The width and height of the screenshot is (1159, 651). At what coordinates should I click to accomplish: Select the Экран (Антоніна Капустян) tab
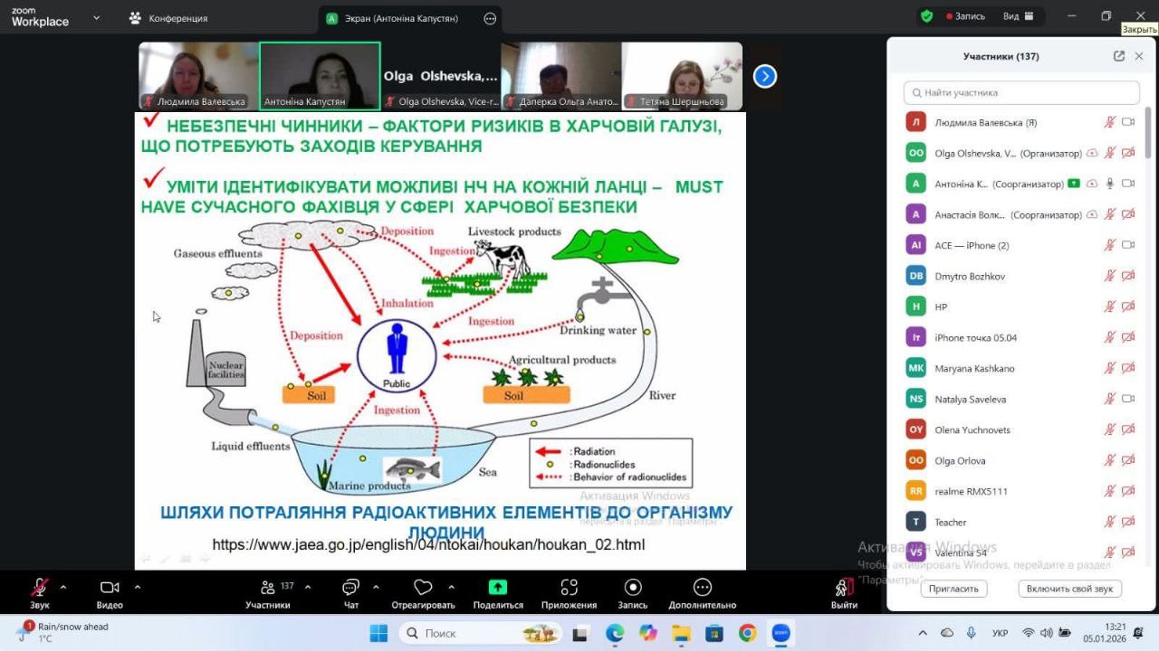click(x=400, y=18)
